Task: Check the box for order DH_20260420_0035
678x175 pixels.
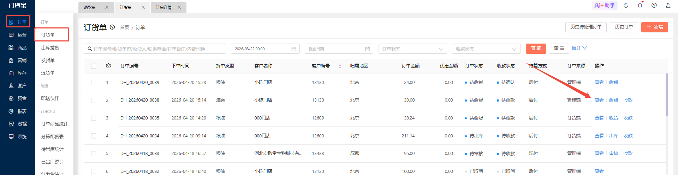Action: [94, 118]
